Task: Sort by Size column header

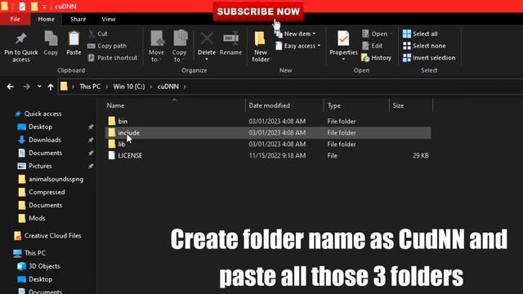Action: click(x=398, y=105)
